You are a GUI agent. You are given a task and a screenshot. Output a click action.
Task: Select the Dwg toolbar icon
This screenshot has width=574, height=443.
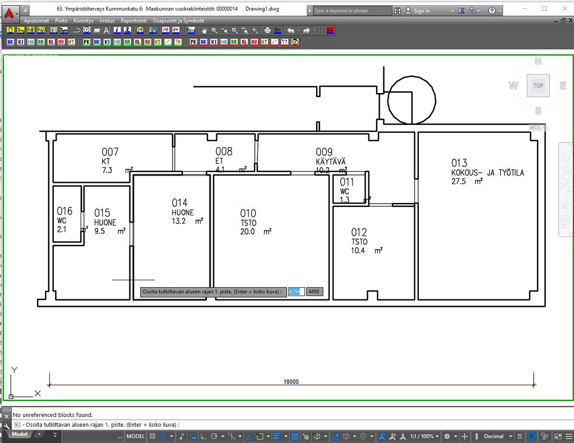[x=21, y=30]
